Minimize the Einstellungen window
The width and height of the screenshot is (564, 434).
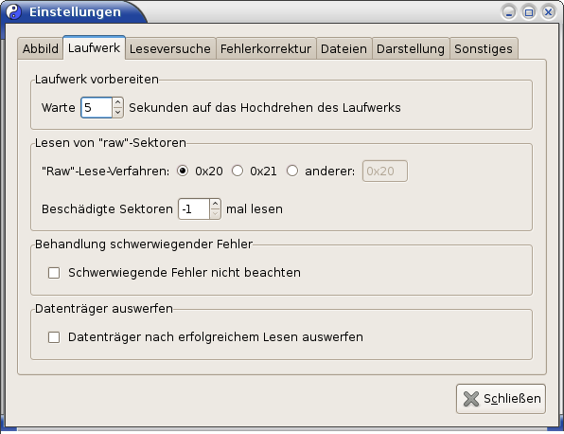[509, 12]
